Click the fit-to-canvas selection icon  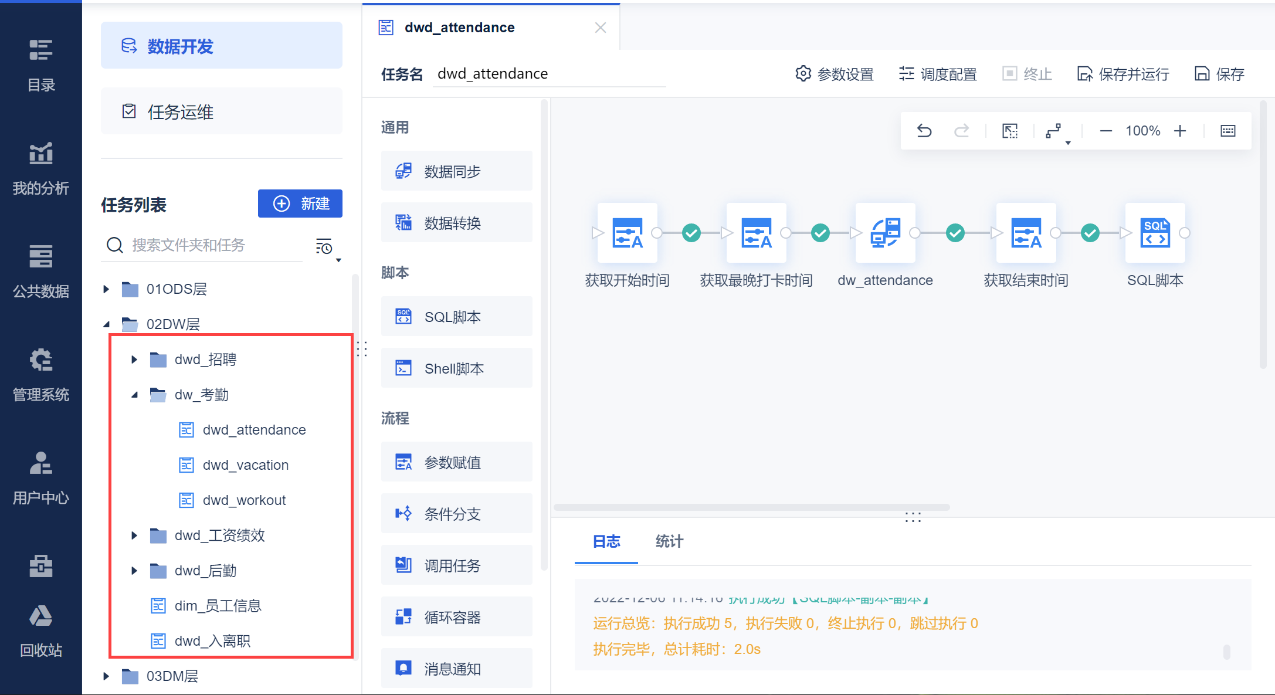[x=1009, y=131]
